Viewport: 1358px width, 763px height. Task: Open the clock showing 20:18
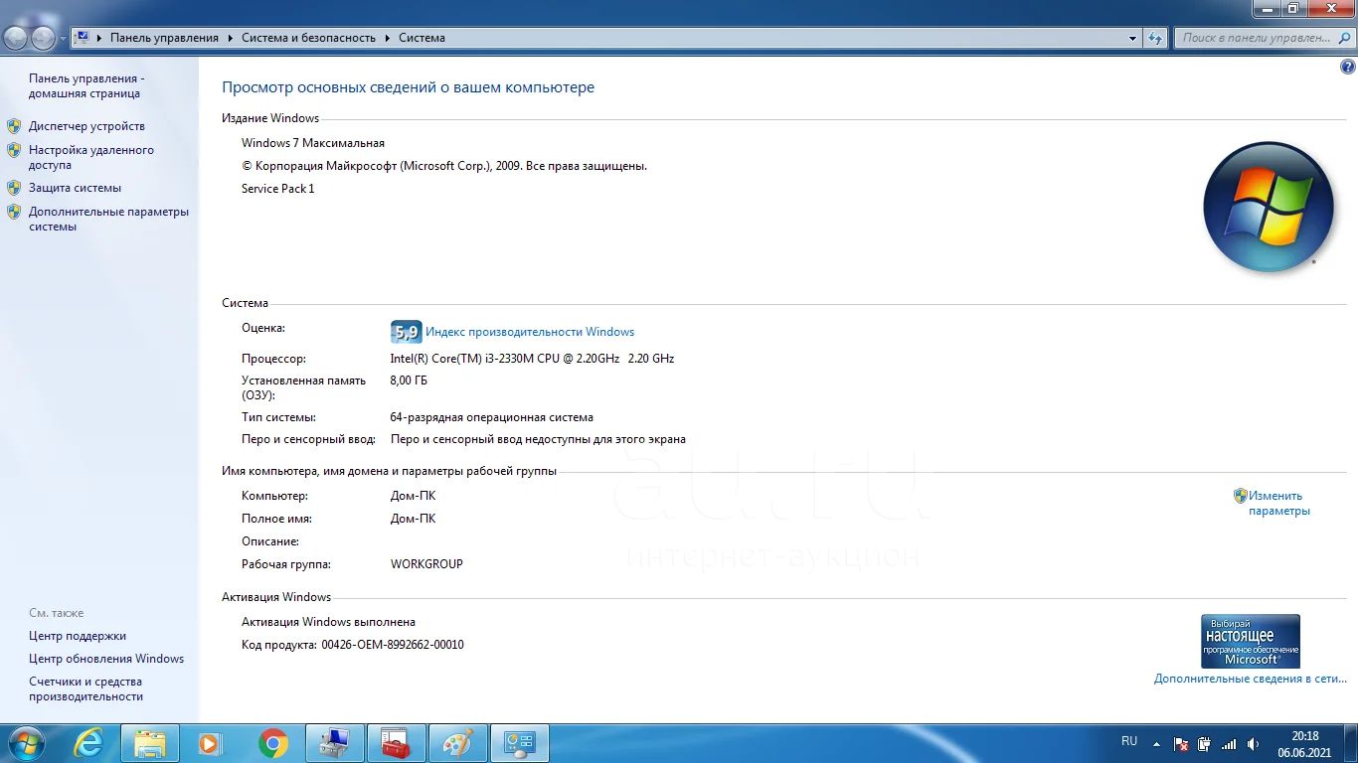tap(1304, 744)
